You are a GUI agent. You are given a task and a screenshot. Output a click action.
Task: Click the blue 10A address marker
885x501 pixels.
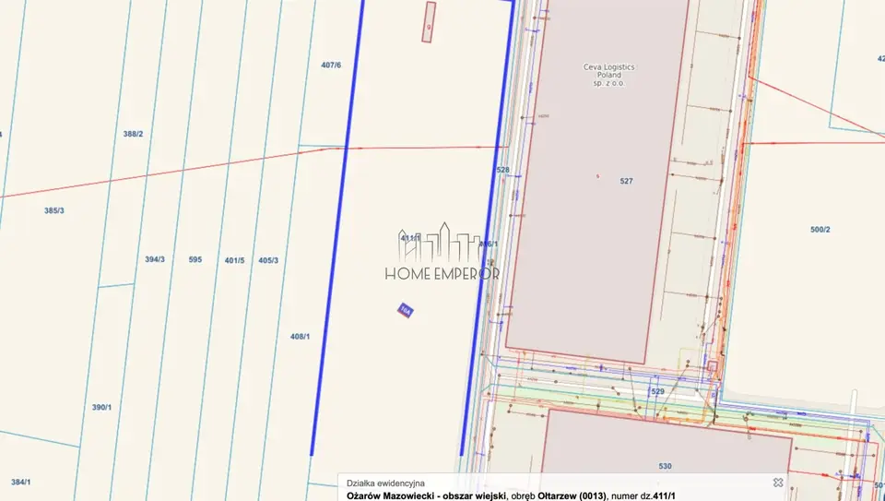(405, 310)
